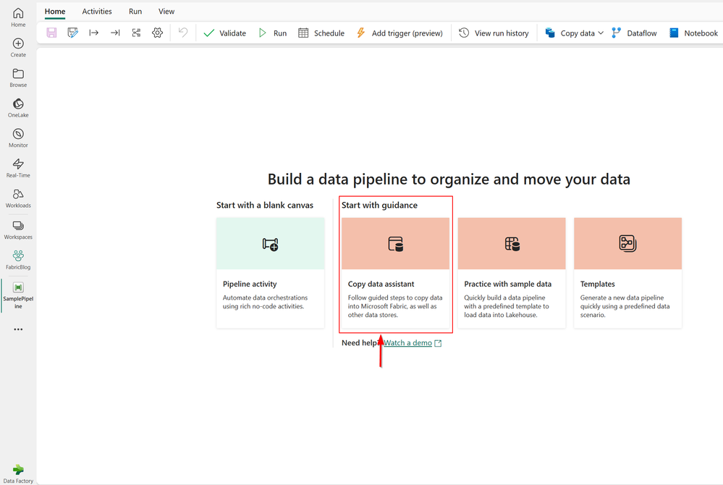Click the arrow from bar toolbar icon
Viewport: 723px width, 485px height.
[x=93, y=33]
